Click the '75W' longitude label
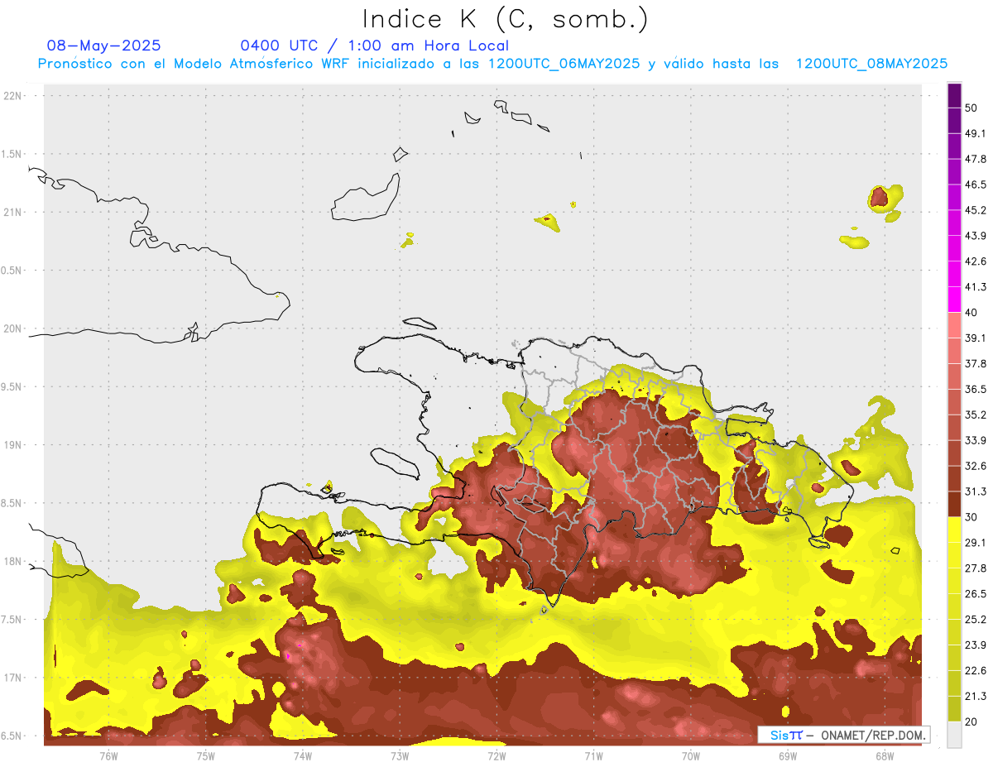The height and width of the screenshot is (767, 993). click(206, 755)
